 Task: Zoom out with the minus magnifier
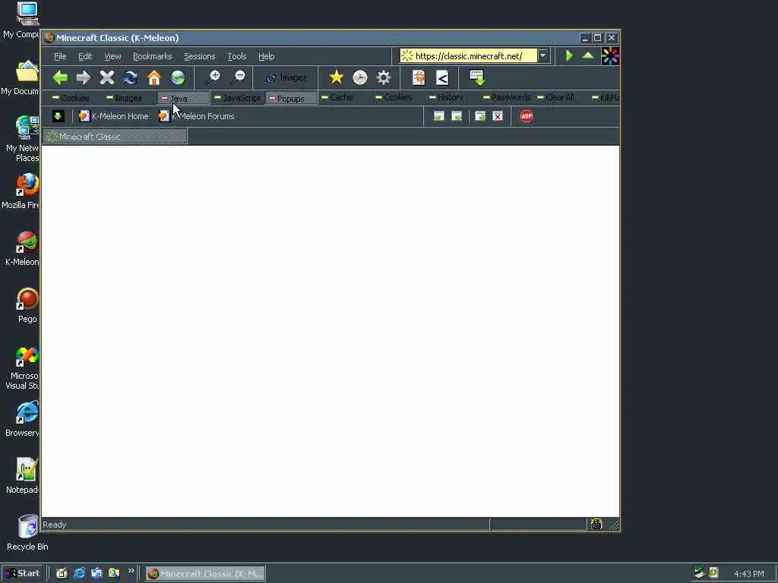tap(238, 77)
